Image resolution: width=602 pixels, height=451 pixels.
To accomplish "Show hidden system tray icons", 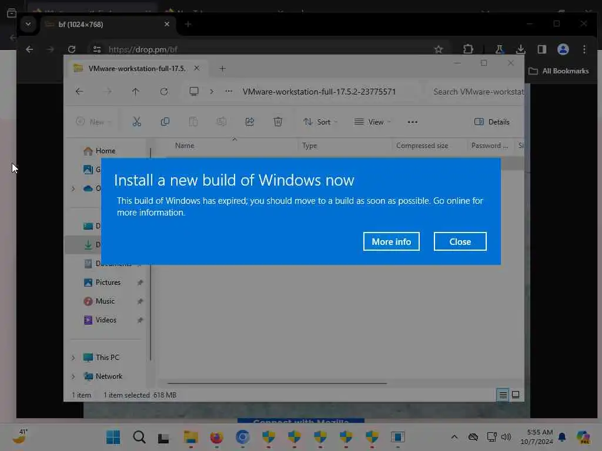I will [454, 437].
